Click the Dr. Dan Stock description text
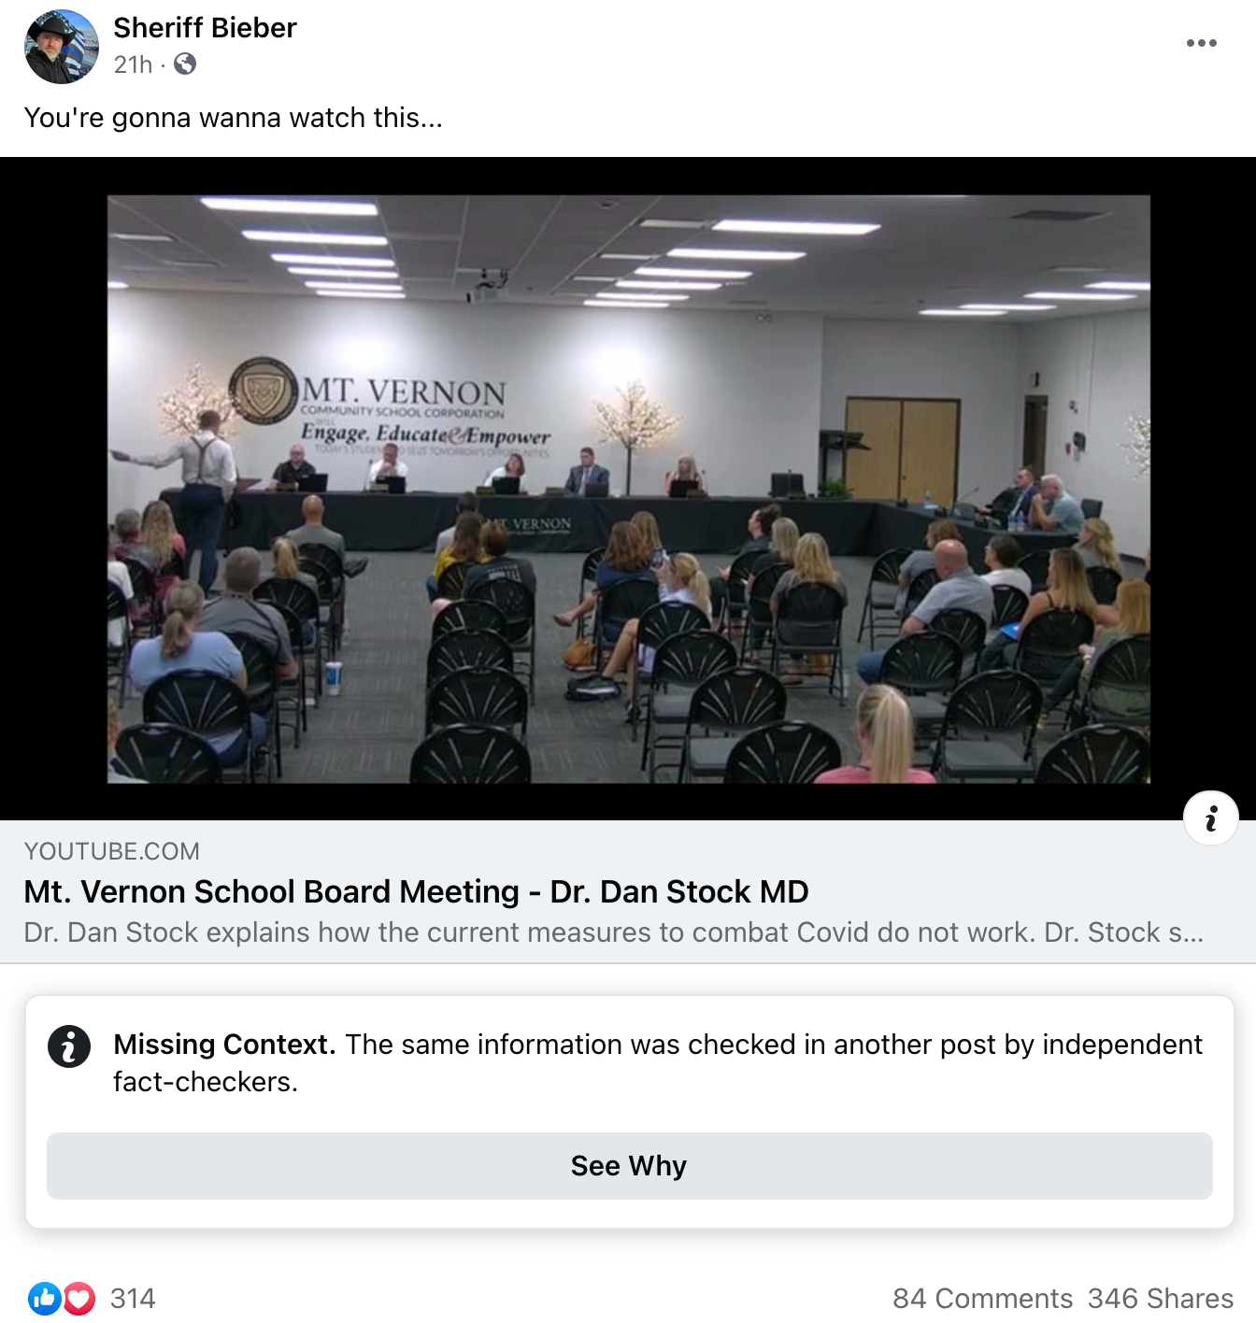This screenshot has width=1256, height=1323. pos(613,932)
